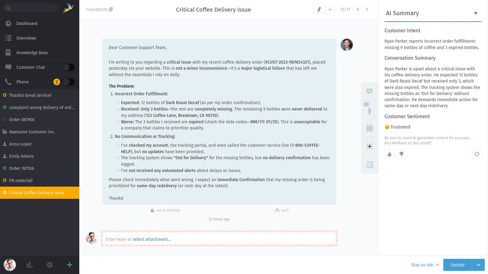Click the Update button
488x274 pixels.
tap(457, 265)
